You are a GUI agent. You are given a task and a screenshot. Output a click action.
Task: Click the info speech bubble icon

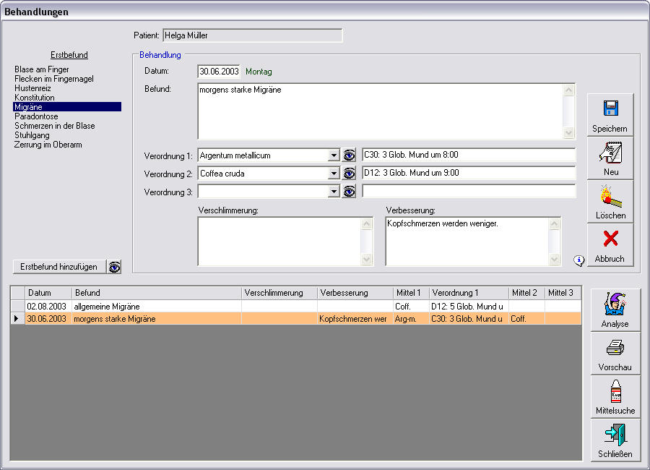coord(578,260)
